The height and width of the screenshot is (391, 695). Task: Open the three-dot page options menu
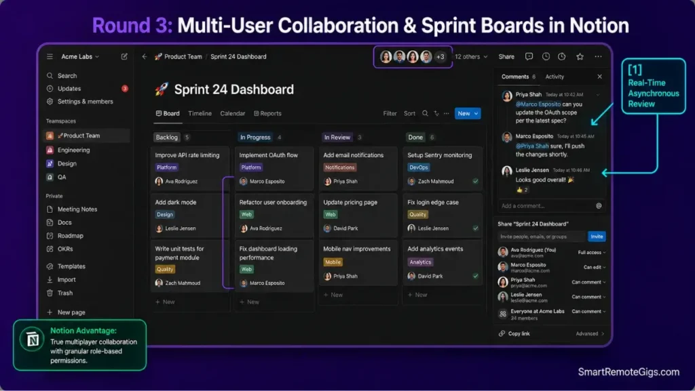(x=599, y=57)
